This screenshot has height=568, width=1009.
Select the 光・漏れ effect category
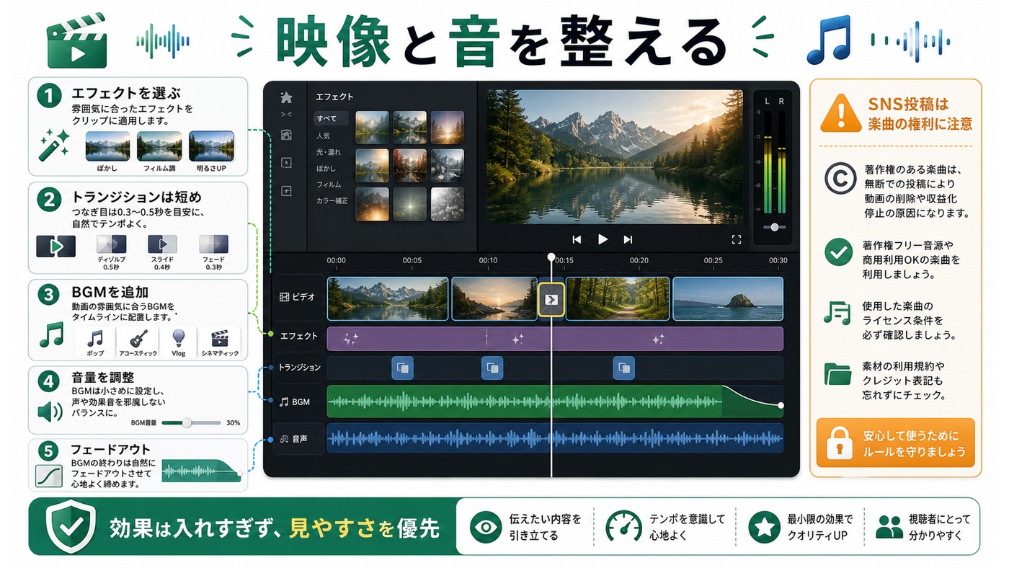click(x=329, y=152)
